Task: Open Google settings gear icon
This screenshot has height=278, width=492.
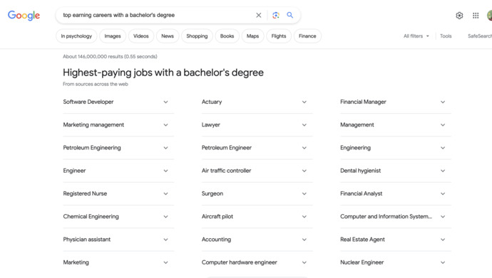Action: coord(459,16)
